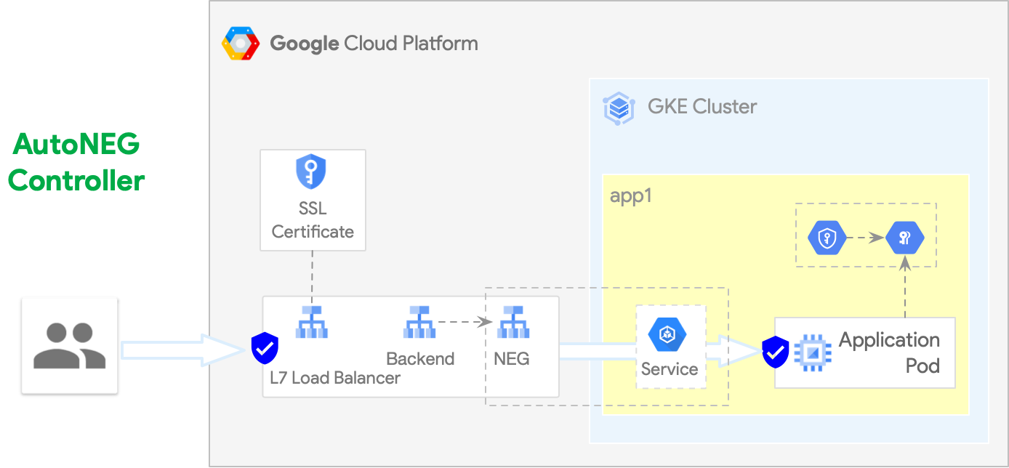Viewport: 1009px width, 468px height.
Task: Click the Service hexagon icon
Action: coord(667,335)
